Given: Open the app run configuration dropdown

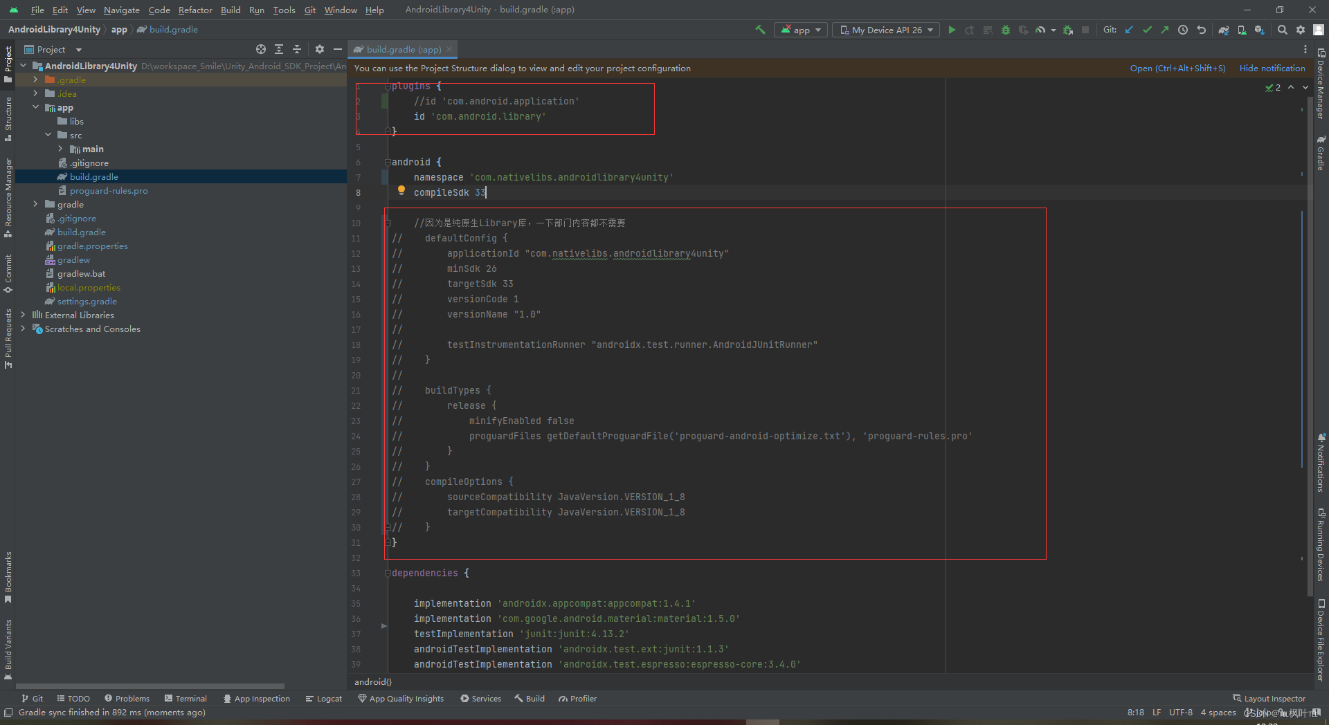Looking at the screenshot, I should 800,30.
